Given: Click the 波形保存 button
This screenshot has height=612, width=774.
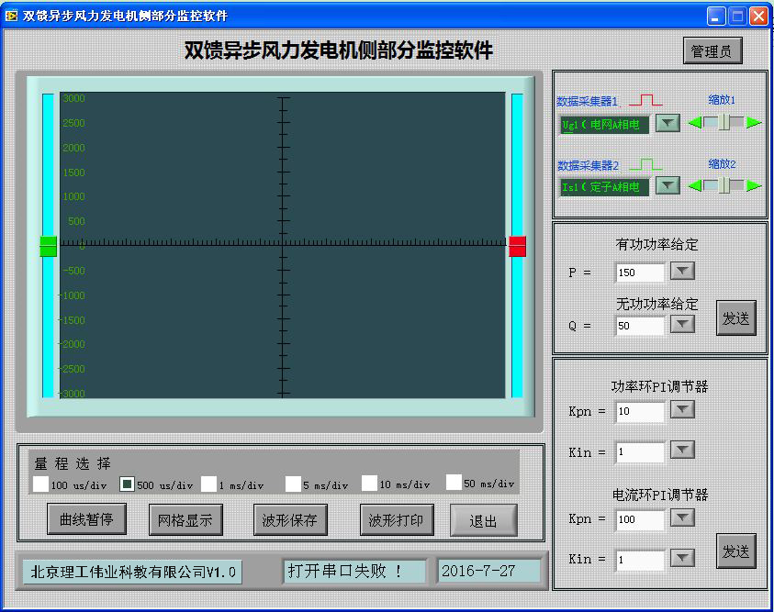Looking at the screenshot, I should tap(289, 520).
